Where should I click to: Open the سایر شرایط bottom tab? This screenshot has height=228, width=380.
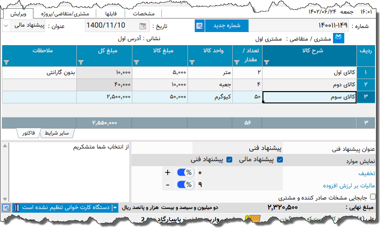click(x=57, y=133)
